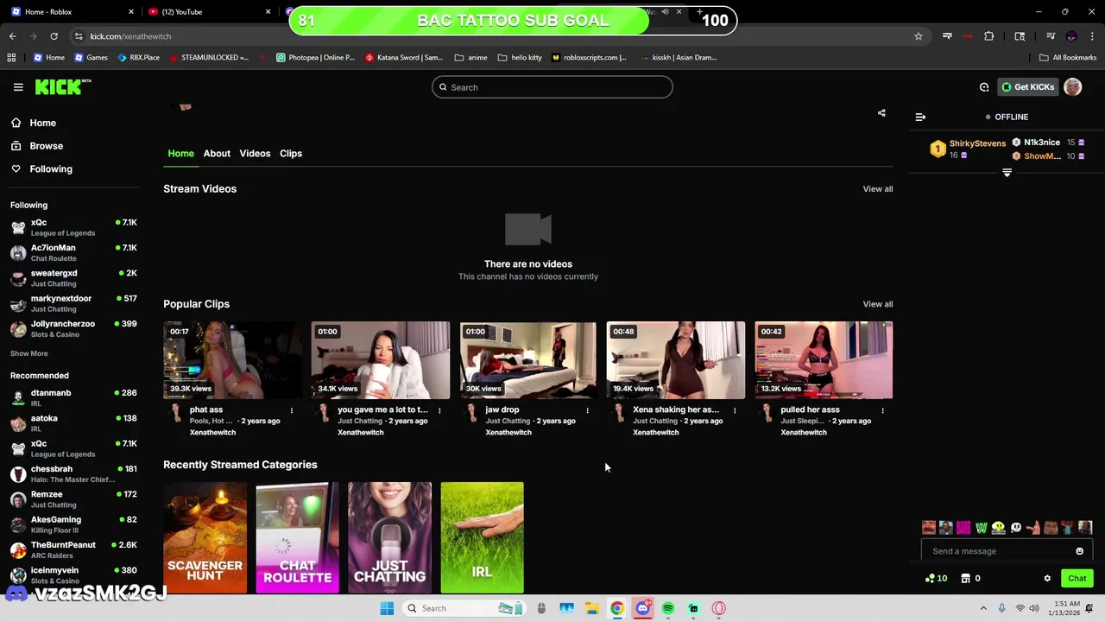View all Popular Clips
Viewport: 1105px width, 622px height.
click(x=878, y=304)
